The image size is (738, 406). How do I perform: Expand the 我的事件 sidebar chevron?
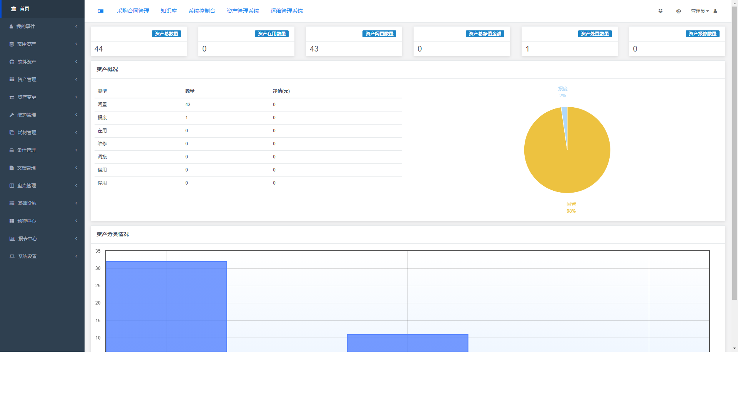76,27
